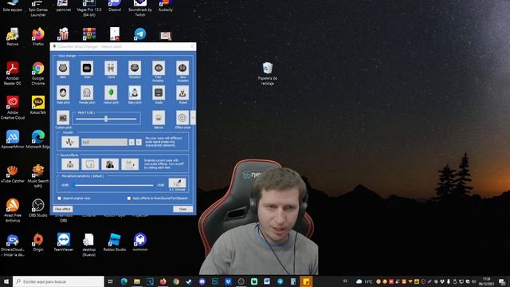This screenshot has width=510, height=287.
Task: Enable Apply effects to Music/Sound/Text2Speech checkbox
Action: coord(129,199)
